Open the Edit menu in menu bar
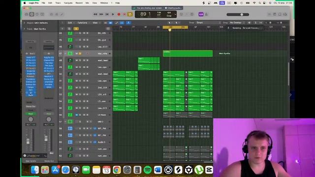This screenshot has width=315, height=177. pyautogui.click(x=50, y=3)
